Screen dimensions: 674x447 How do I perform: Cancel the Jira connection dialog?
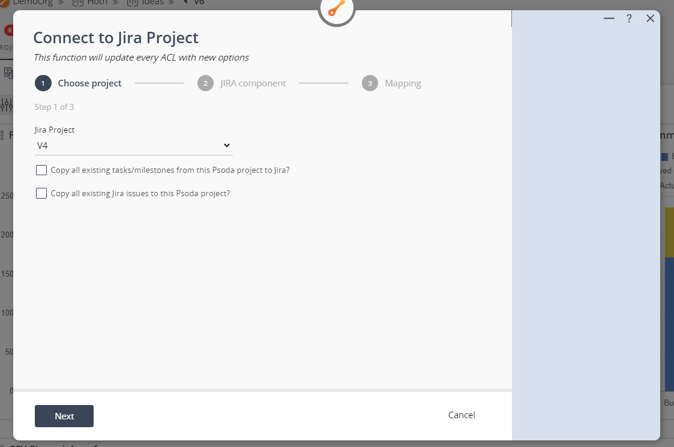point(462,415)
